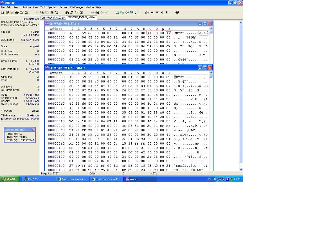The width and height of the screenshot is (324, 243).
Task: Click the solid down-arrow toolbar icon
Action: point(157,12)
